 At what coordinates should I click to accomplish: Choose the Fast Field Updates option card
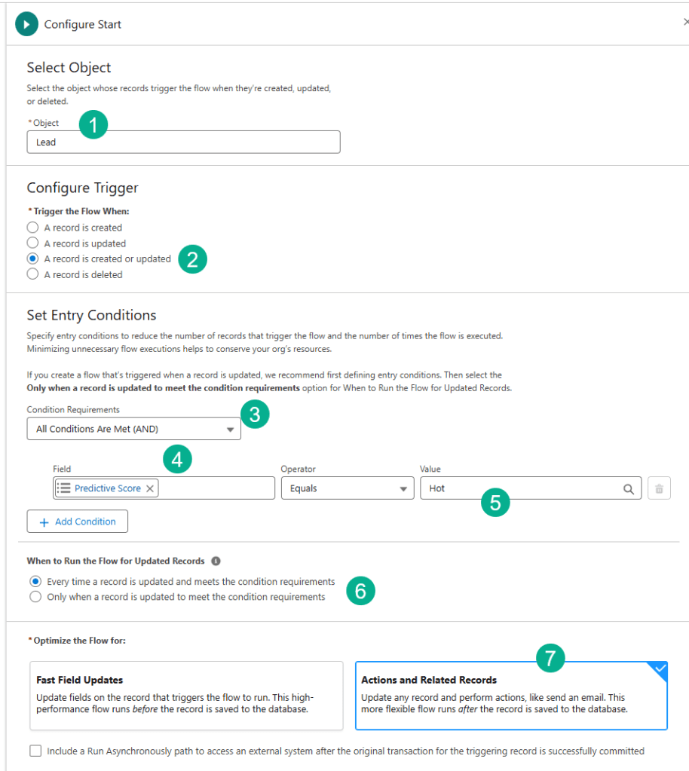click(186, 696)
